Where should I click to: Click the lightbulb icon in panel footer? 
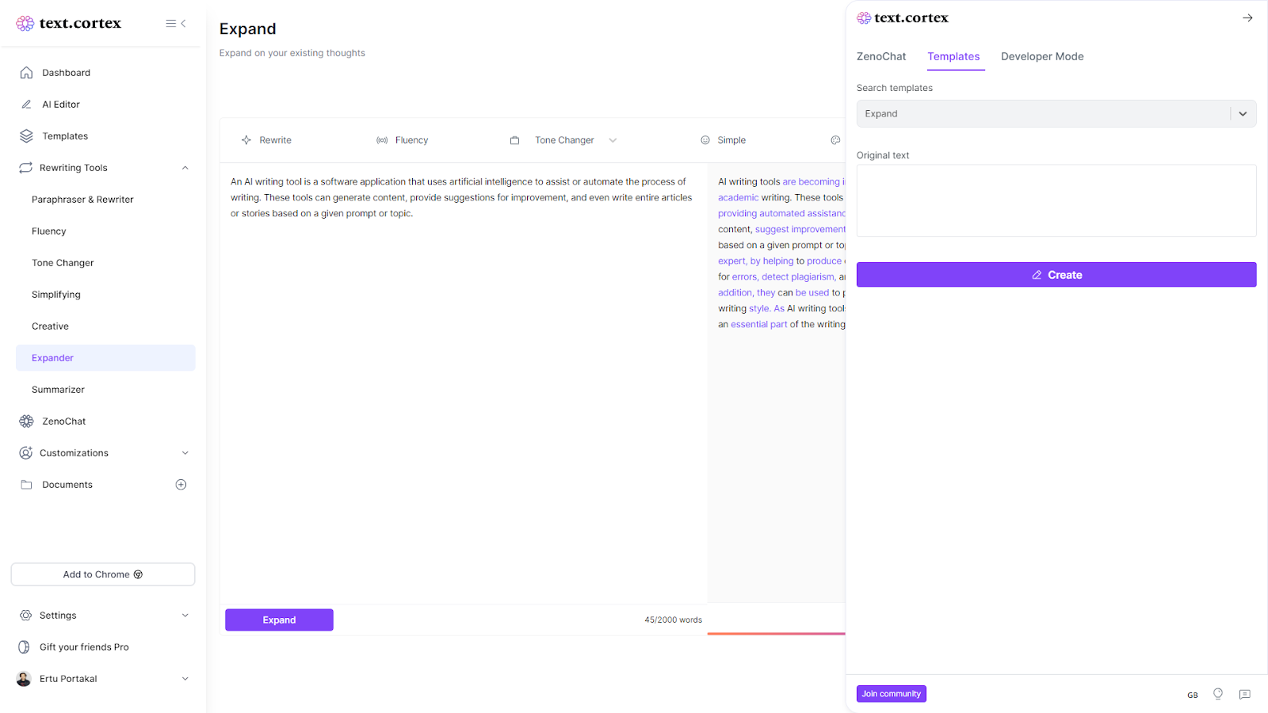click(x=1218, y=694)
